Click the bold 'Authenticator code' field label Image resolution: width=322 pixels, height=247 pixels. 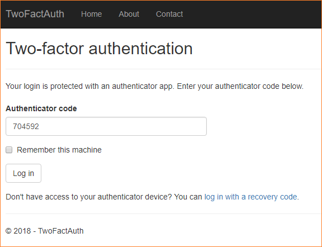41,108
